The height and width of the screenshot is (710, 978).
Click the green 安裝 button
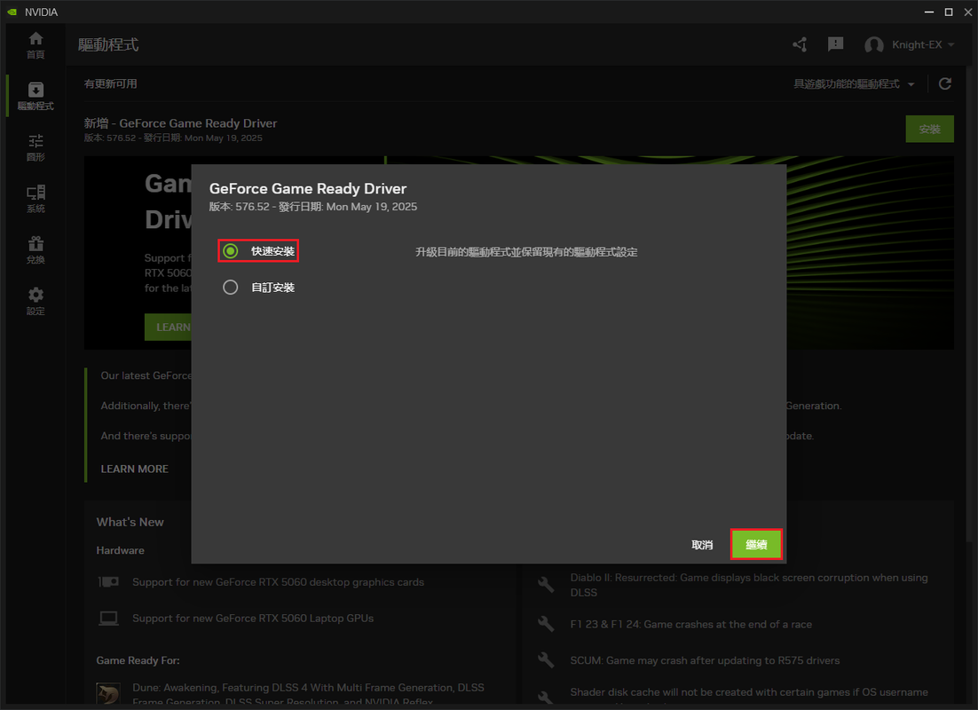929,130
